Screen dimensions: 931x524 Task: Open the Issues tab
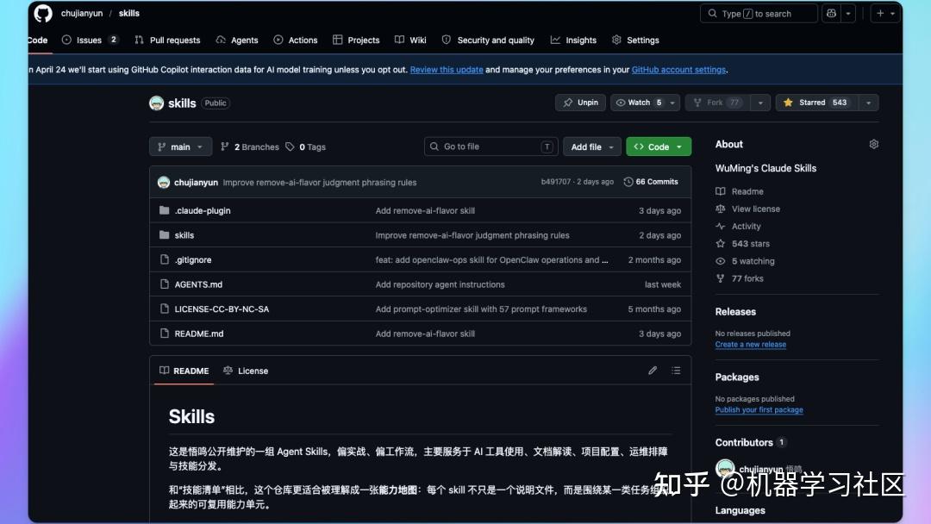[91, 40]
